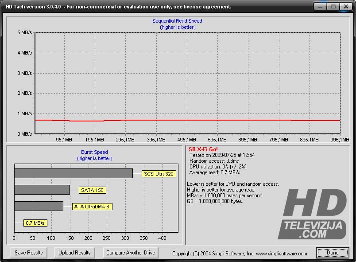This screenshot has height=262, width=356.
Task: Open Upload Results
Action: click(74, 253)
